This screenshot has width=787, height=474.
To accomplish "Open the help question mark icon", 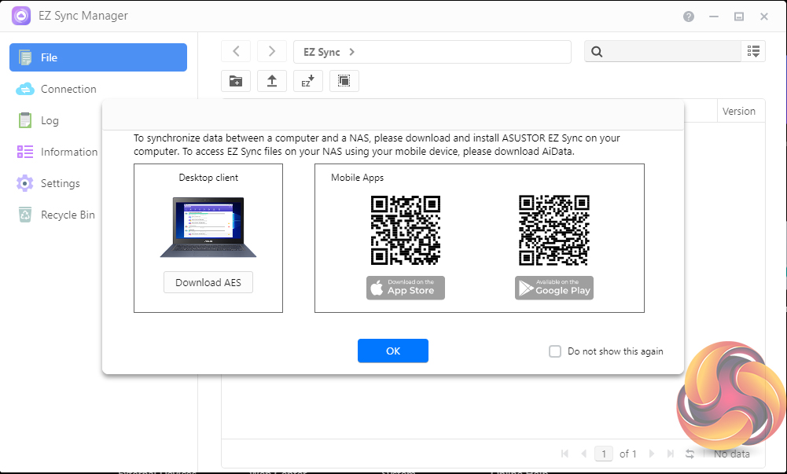I will coord(689,17).
